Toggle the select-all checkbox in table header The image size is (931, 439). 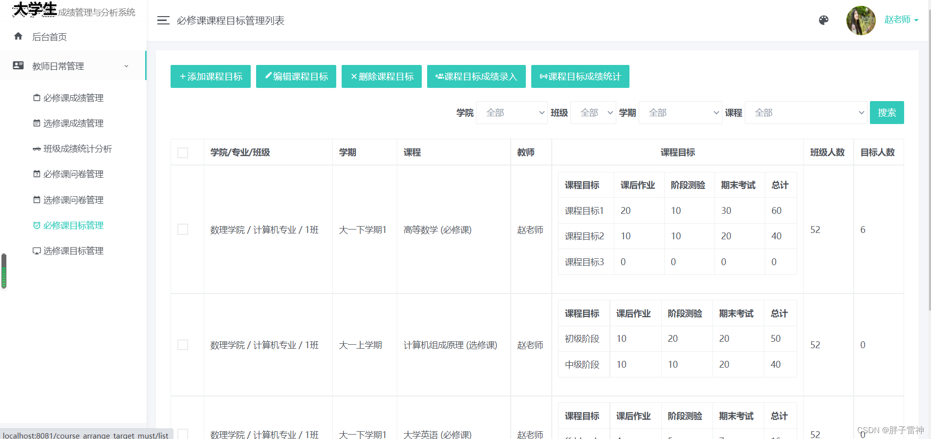[183, 153]
